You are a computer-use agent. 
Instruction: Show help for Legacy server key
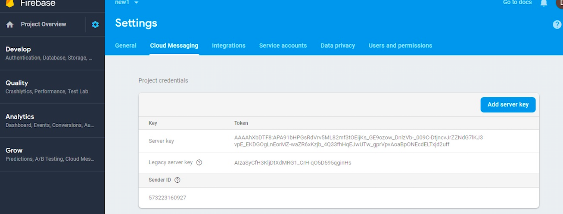click(199, 162)
